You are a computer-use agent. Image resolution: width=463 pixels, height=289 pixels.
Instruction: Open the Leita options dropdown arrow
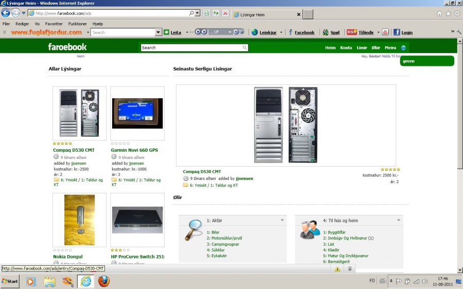pyautogui.click(x=187, y=32)
